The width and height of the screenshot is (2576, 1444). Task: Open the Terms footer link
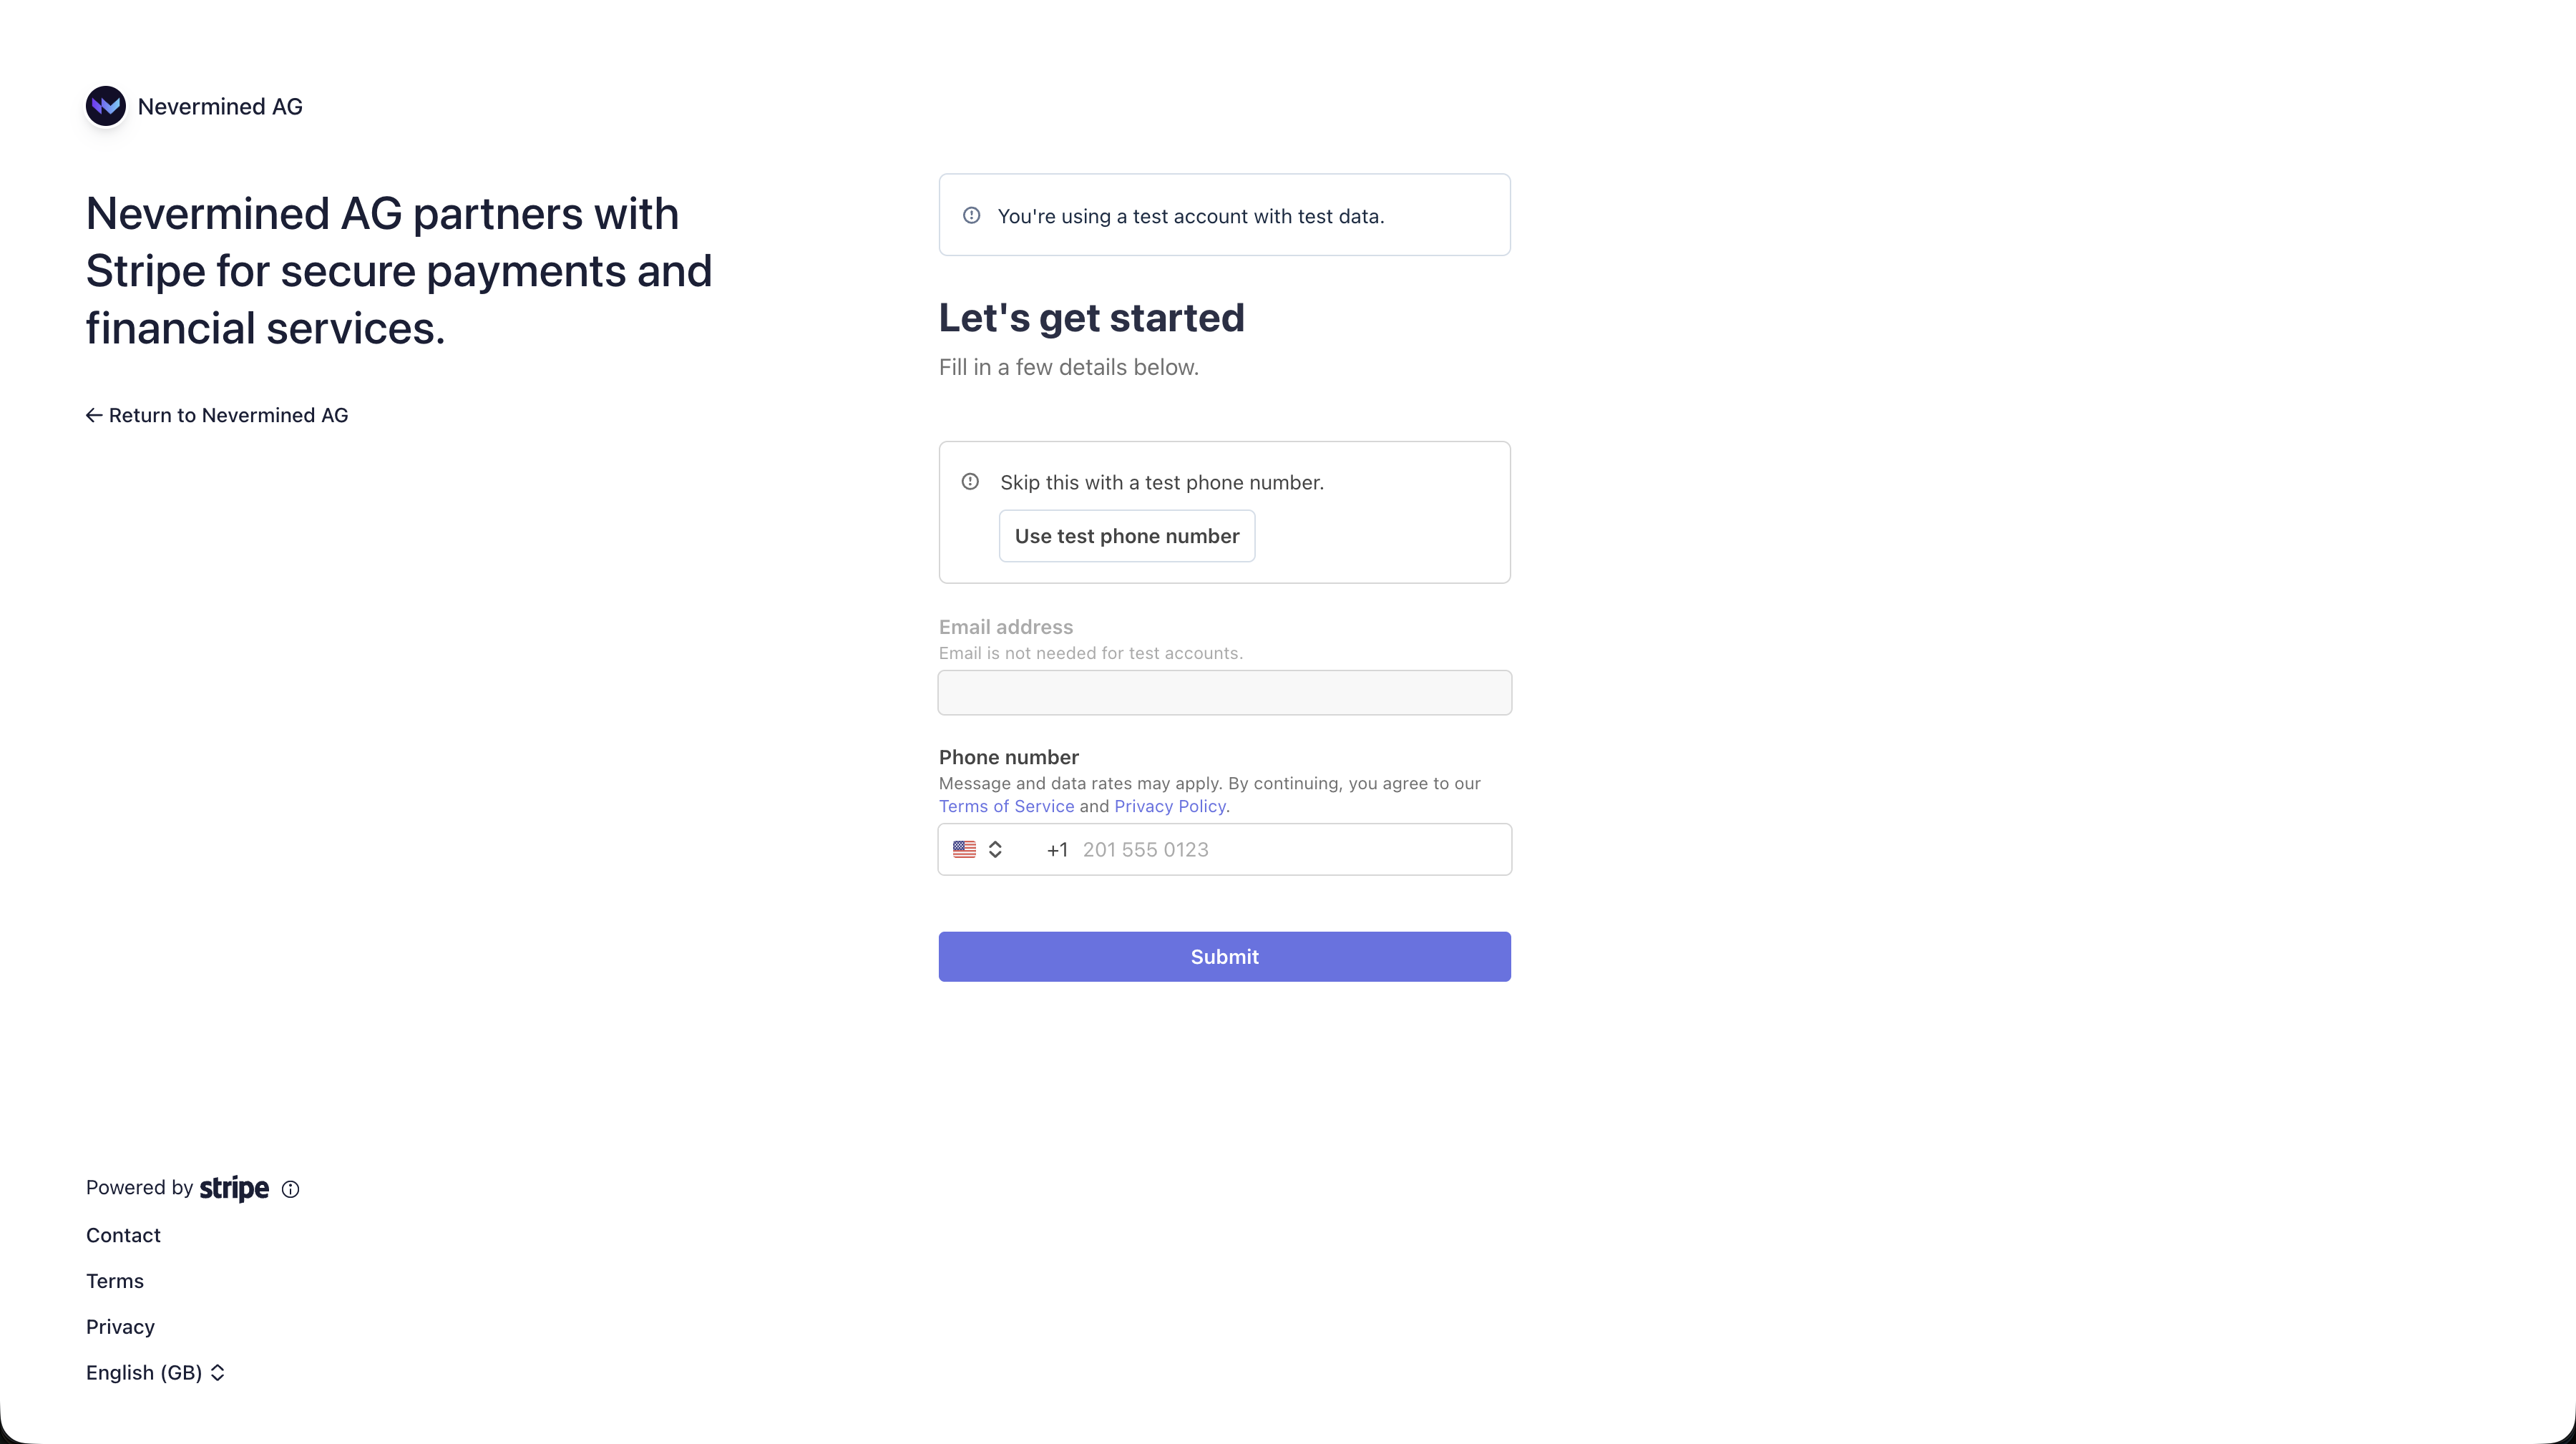(x=114, y=1280)
